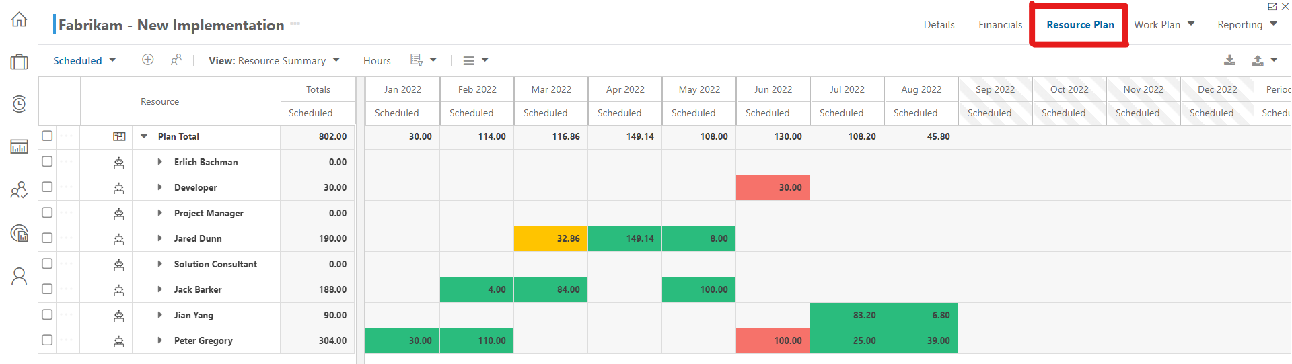This screenshot has height=364, width=1292.
Task: Click the add (plus circle) toolbar icon
Action: (x=148, y=60)
